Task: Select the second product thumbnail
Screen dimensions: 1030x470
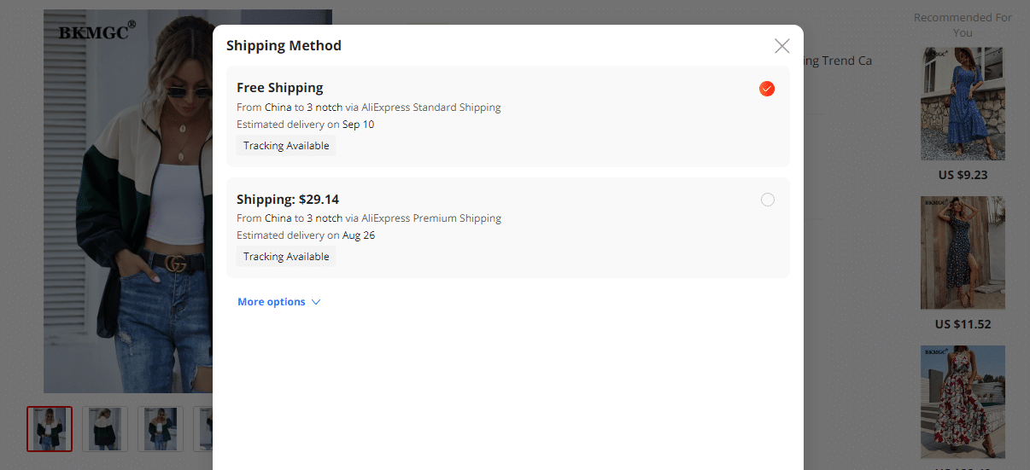Action: click(x=105, y=428)
